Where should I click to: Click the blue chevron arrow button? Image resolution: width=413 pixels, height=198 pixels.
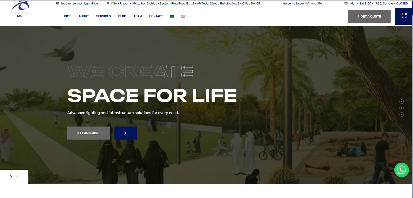click(125, 133)
